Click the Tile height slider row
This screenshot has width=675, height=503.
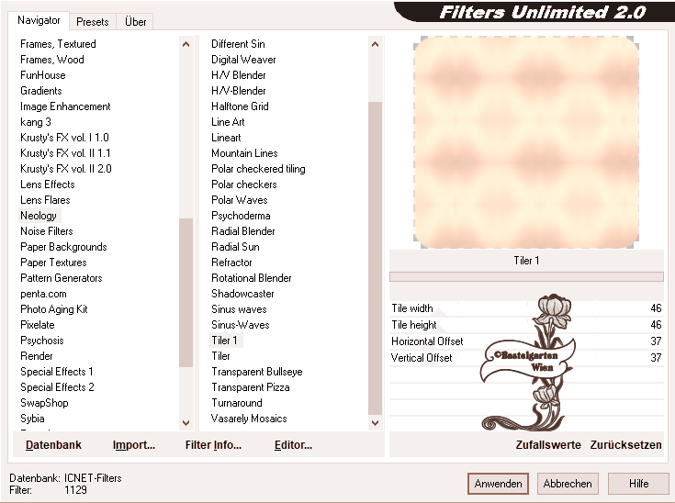pyautogui.click(x=526, y=325)
